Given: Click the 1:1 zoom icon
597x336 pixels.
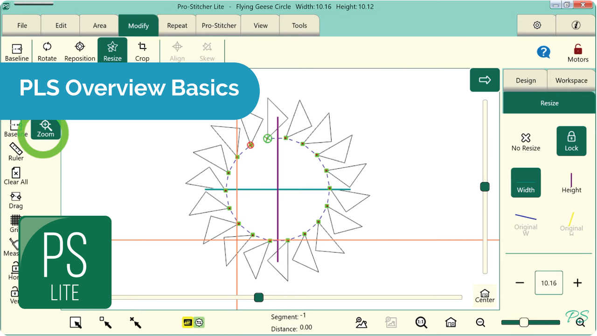Looking at the screenshot, I should pyautogui.click(x=421, y=322).
